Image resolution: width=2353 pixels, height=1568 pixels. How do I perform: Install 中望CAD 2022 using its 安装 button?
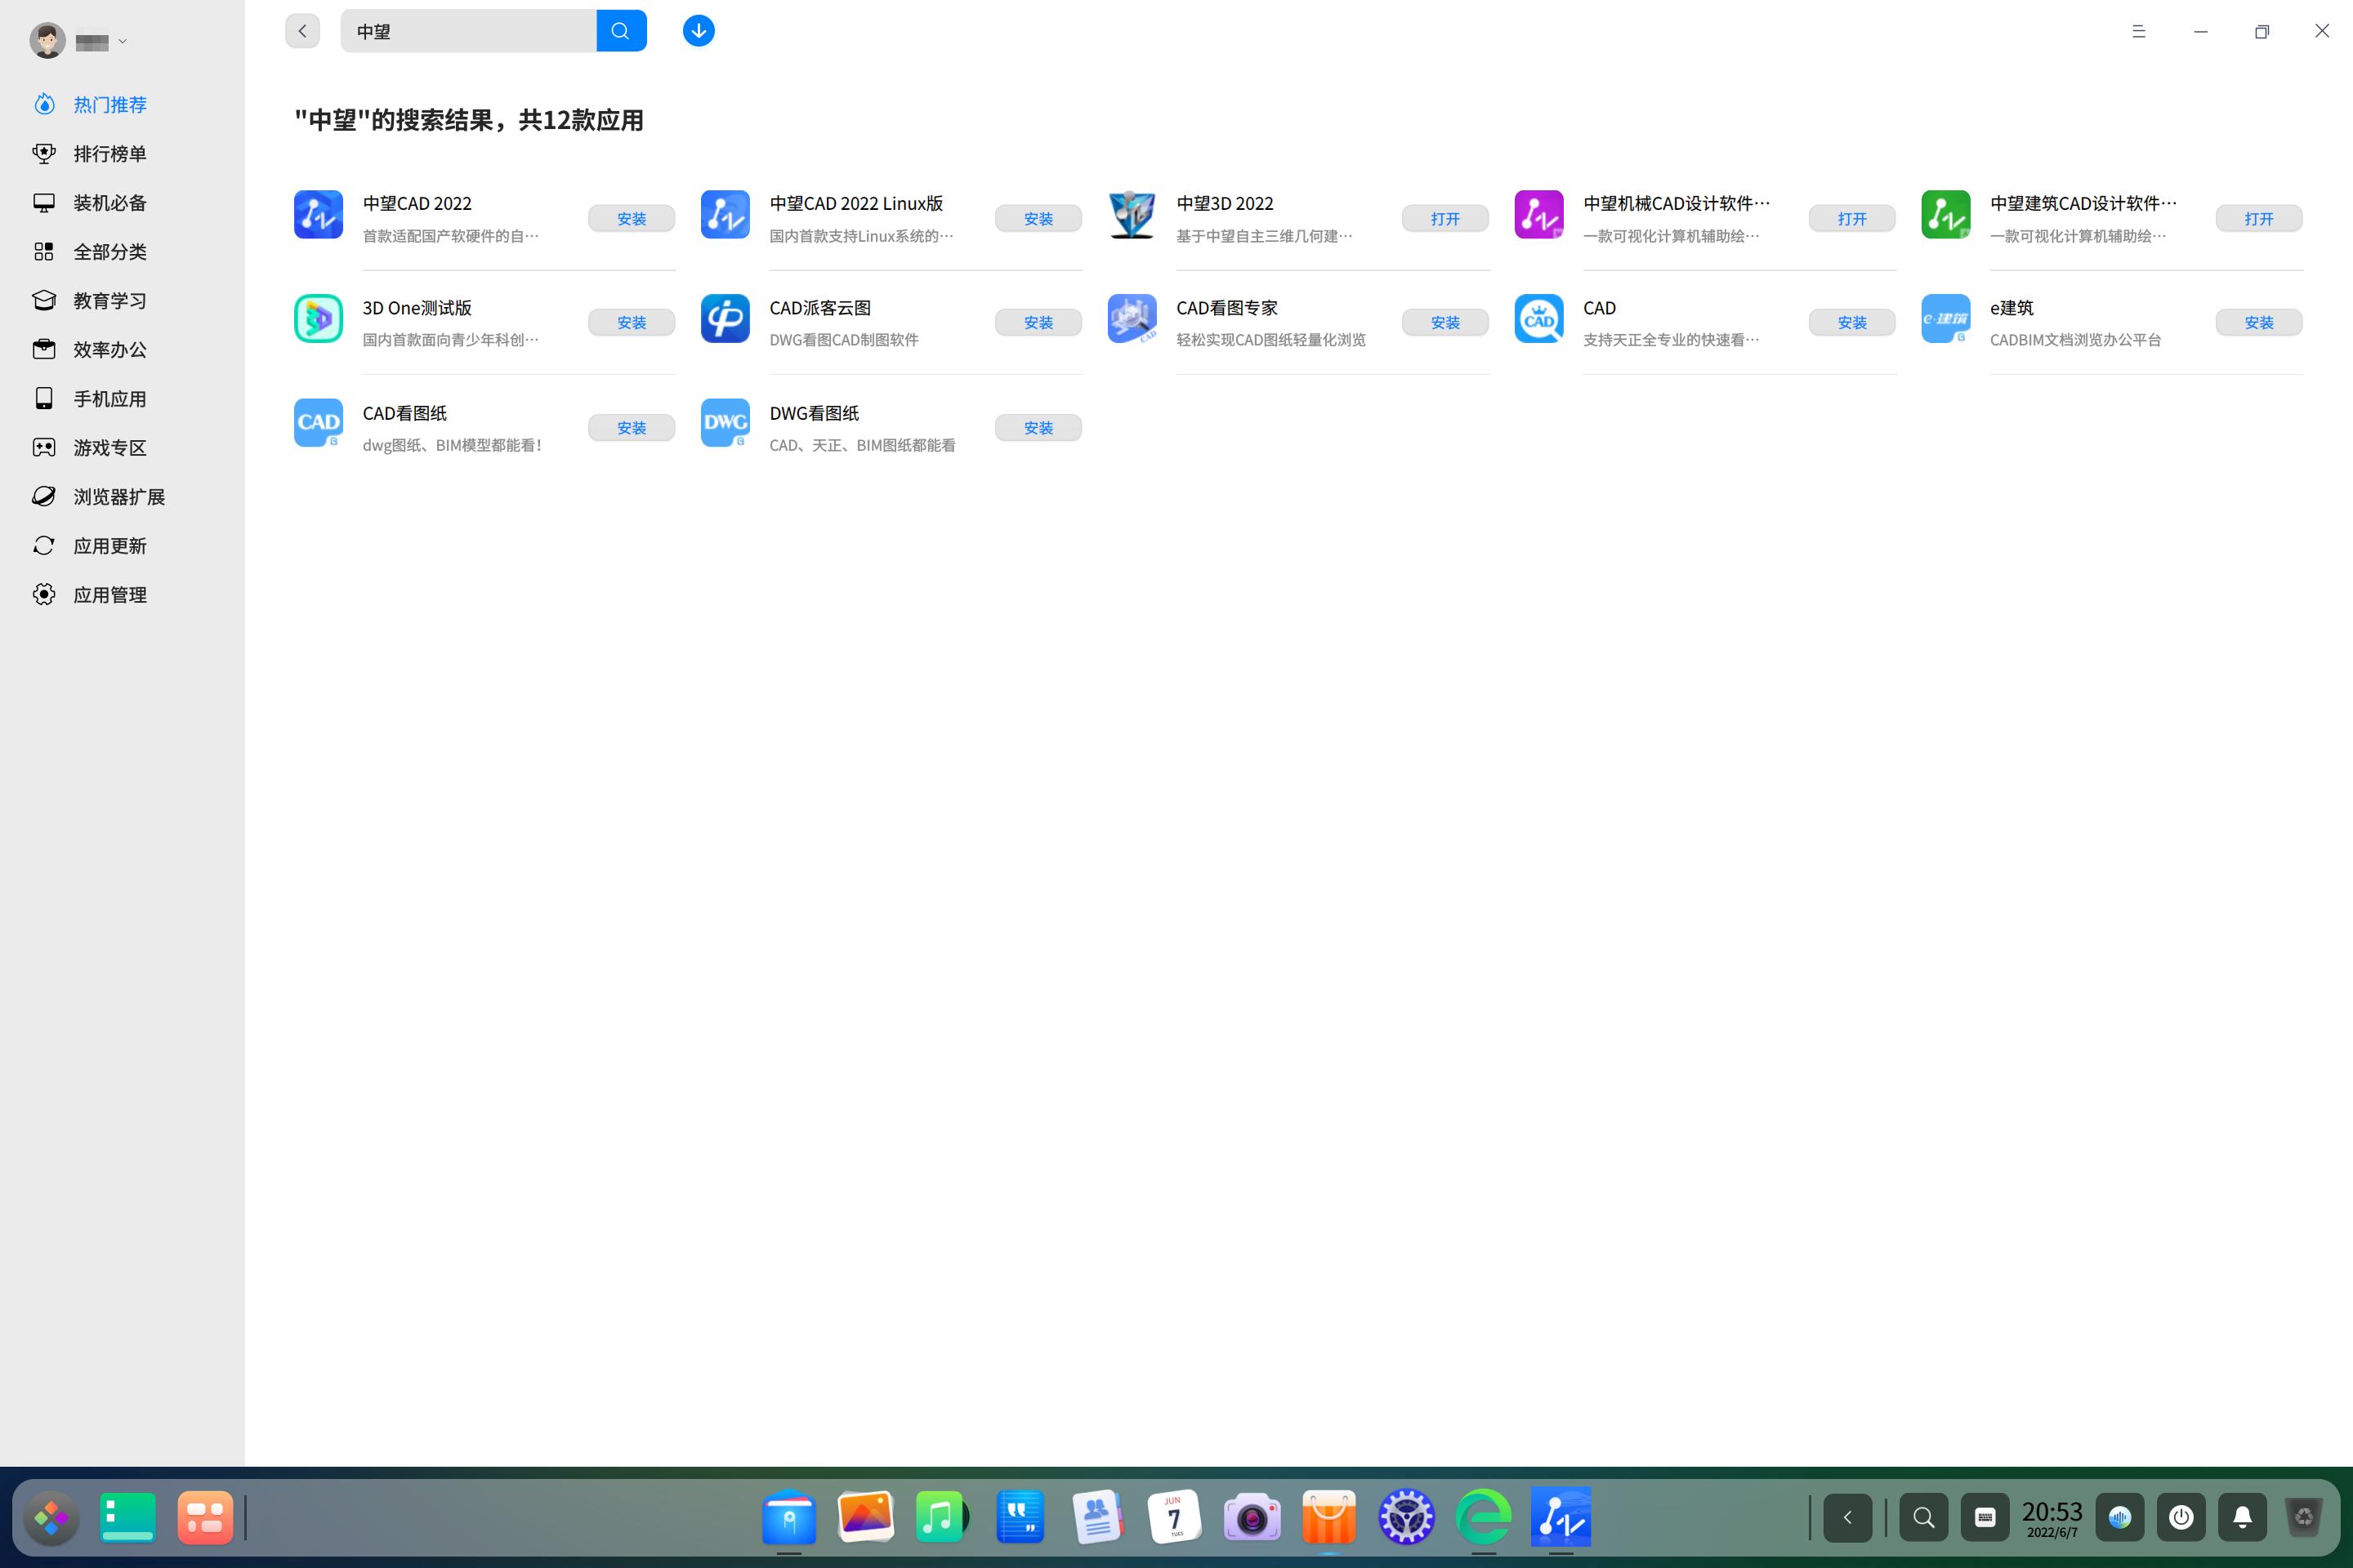point(632,218)
